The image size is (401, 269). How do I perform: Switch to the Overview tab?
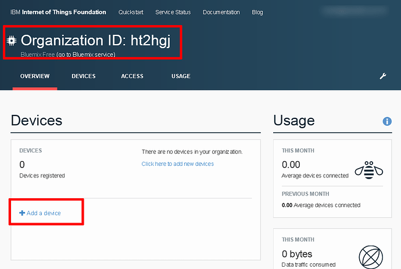35,76
